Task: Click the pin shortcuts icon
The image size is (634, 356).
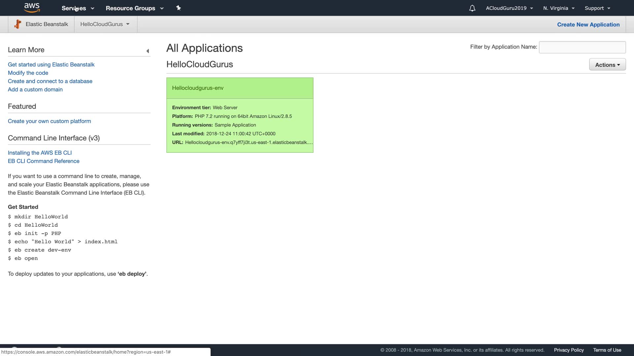Action: 178,8
